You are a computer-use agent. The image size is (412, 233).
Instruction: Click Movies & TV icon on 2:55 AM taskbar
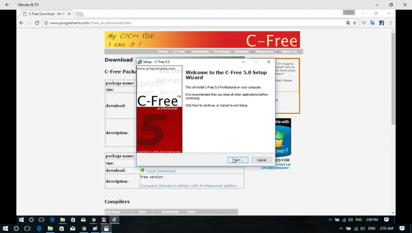[x=106, y=229]
